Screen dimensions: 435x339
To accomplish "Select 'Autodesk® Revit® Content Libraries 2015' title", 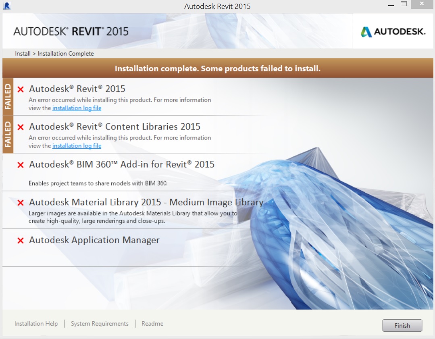I will (114, 127).
